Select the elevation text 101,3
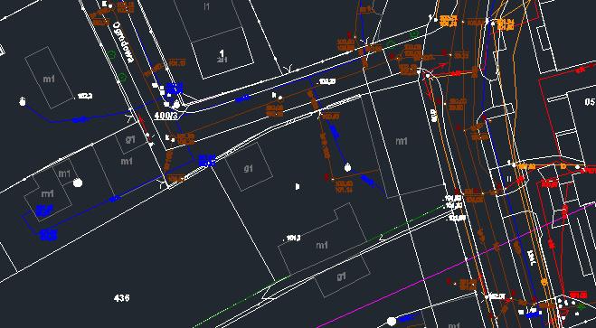596x328 pixels. click(294, 238)
